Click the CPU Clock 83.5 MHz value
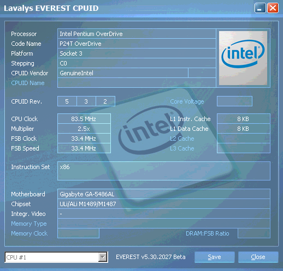The width and height of the screenshot is (283, 271). click(x=84, y=119)
